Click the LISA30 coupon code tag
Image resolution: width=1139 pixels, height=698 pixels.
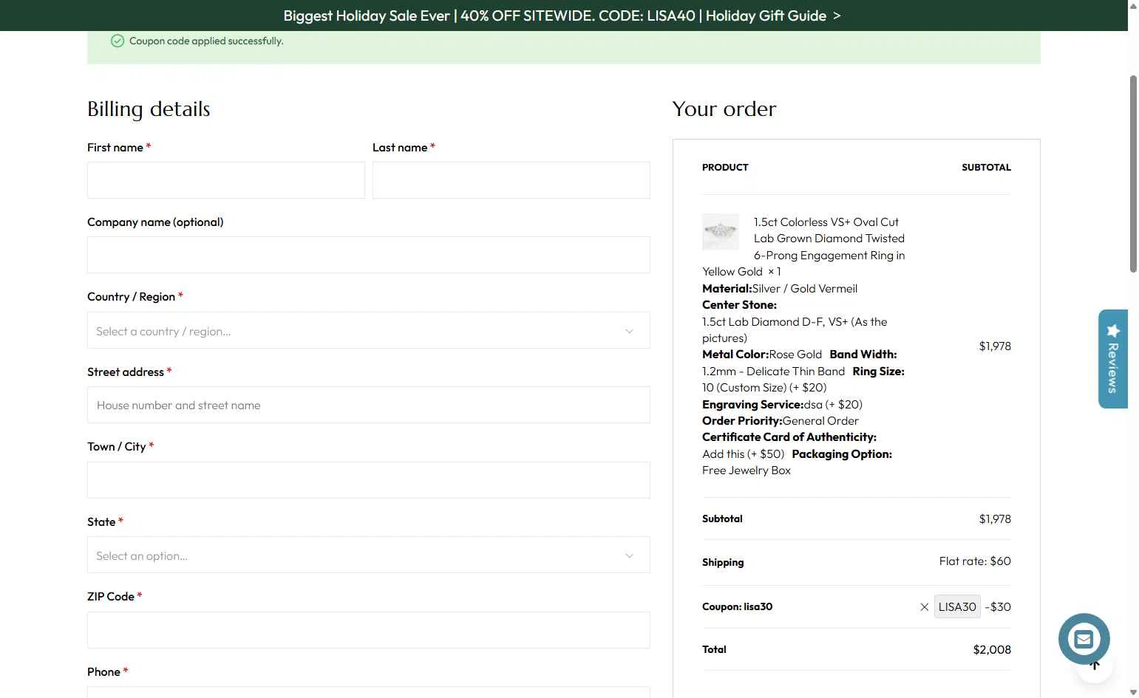(957, 606)
